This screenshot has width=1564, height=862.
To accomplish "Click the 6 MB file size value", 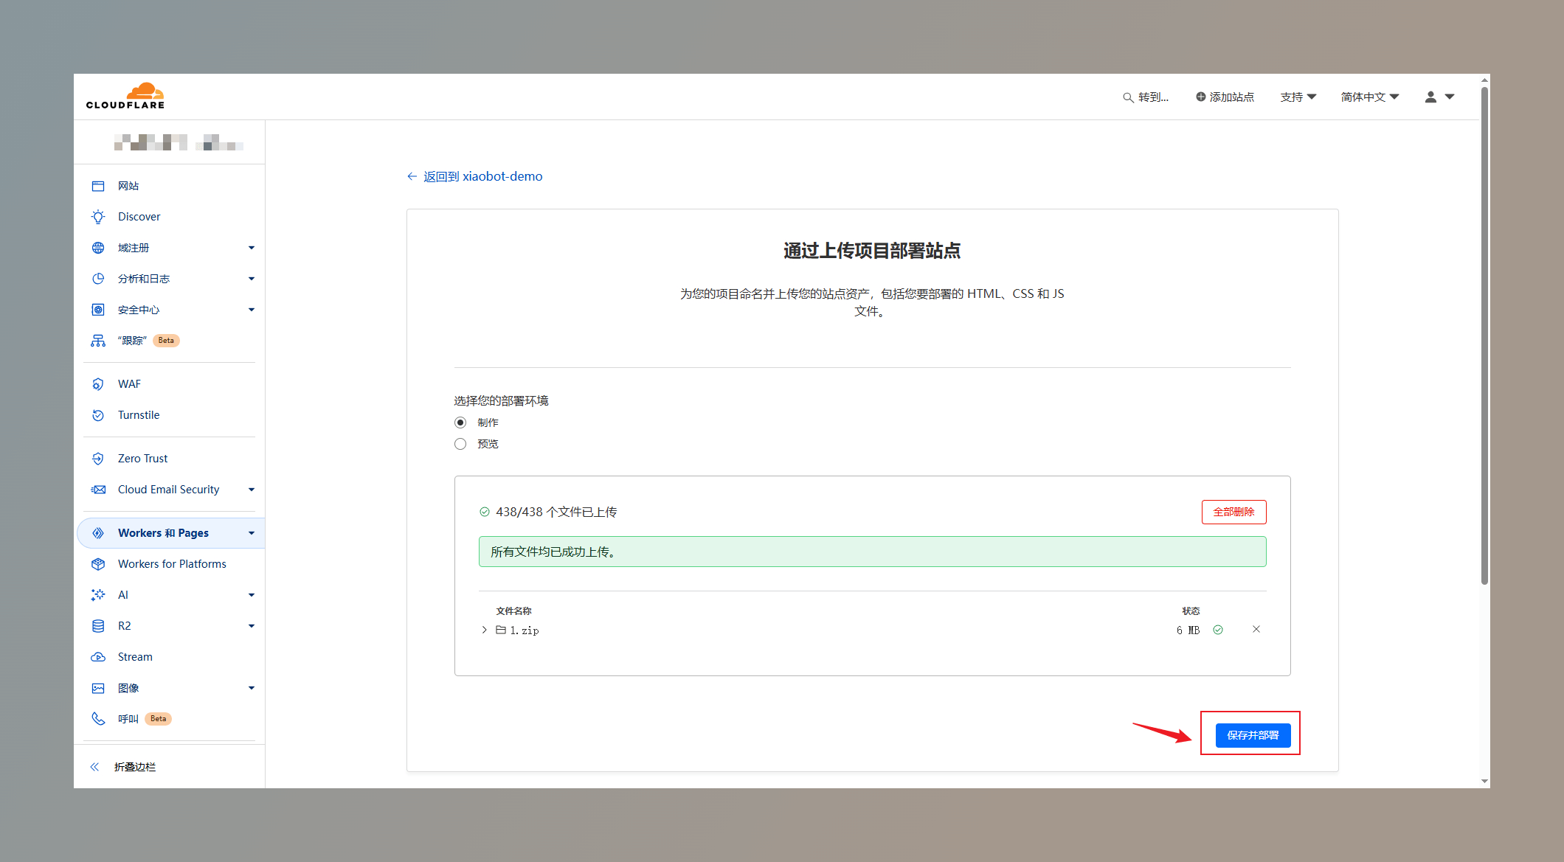I will tap(1188, 630).
